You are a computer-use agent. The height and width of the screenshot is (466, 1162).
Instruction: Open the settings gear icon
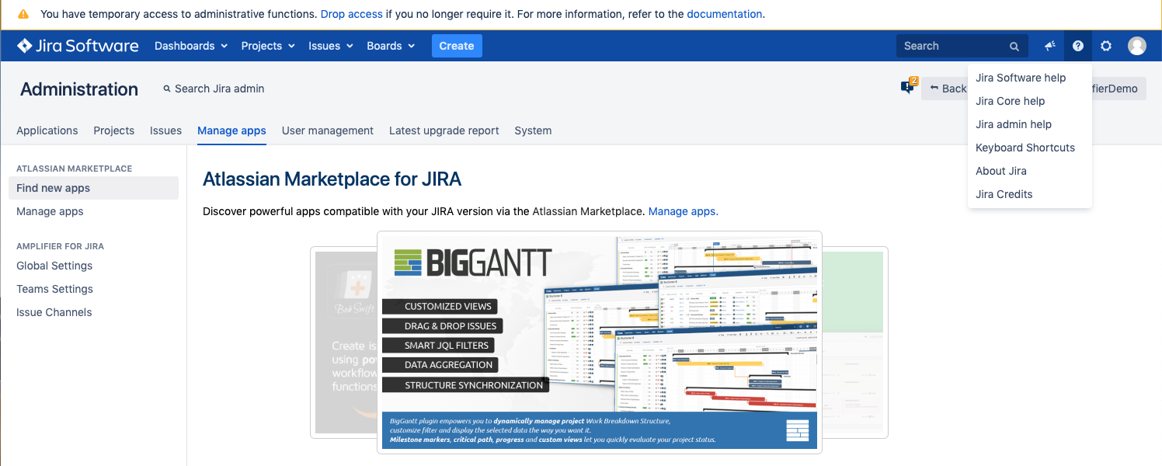click(x=1106, y=46)
